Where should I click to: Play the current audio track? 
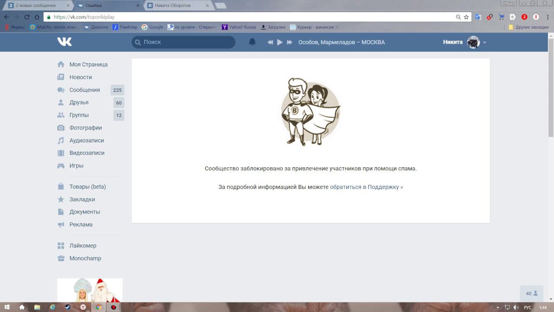tap(280, 42)
